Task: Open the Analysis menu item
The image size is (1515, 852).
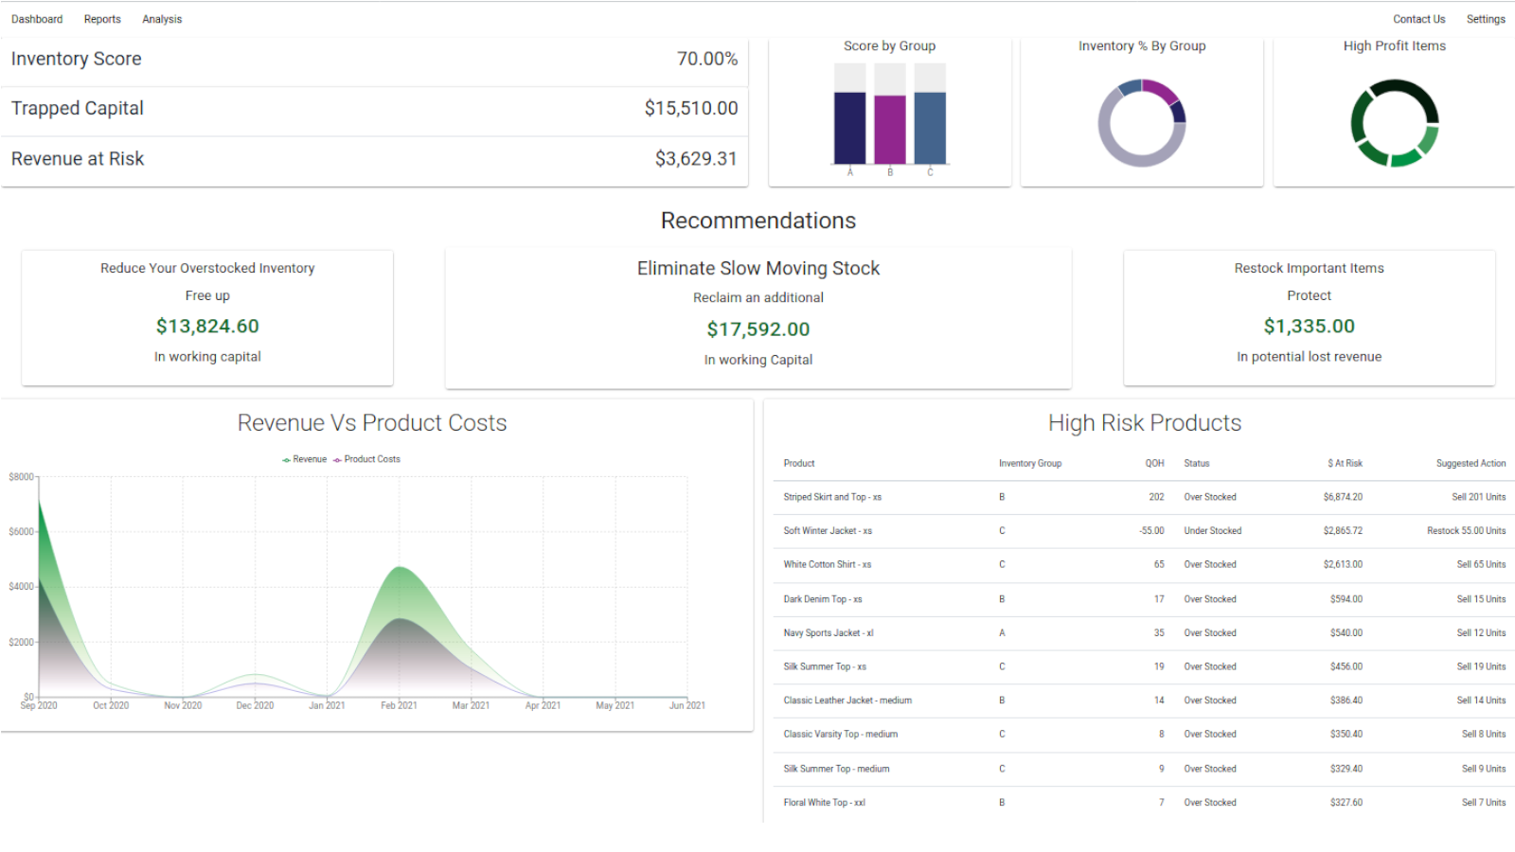Action: [162, 19]
